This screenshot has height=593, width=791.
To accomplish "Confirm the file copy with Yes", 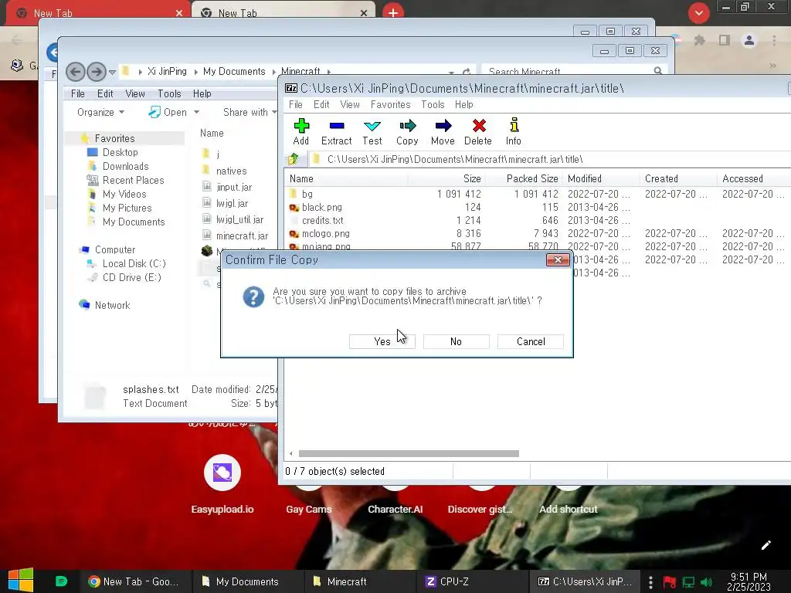I will click(x=382, y=341).
